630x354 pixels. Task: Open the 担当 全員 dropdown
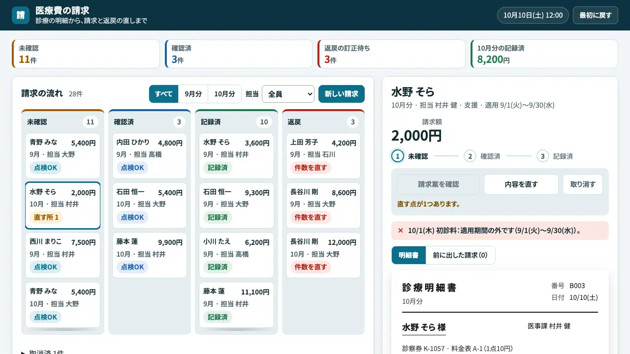[288, 94]
